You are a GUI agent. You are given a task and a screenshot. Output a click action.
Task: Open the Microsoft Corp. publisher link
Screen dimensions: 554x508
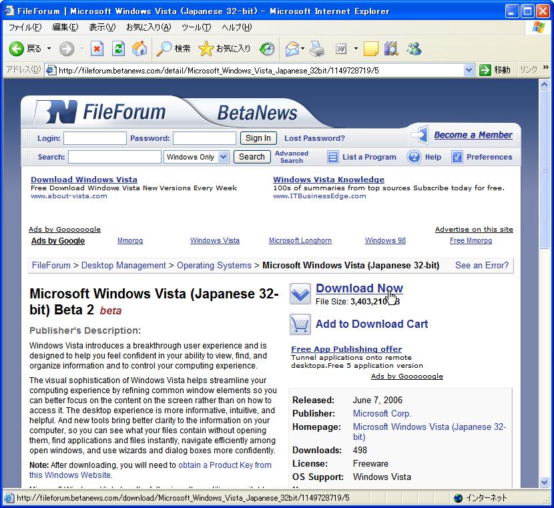(x=382, y=413)
